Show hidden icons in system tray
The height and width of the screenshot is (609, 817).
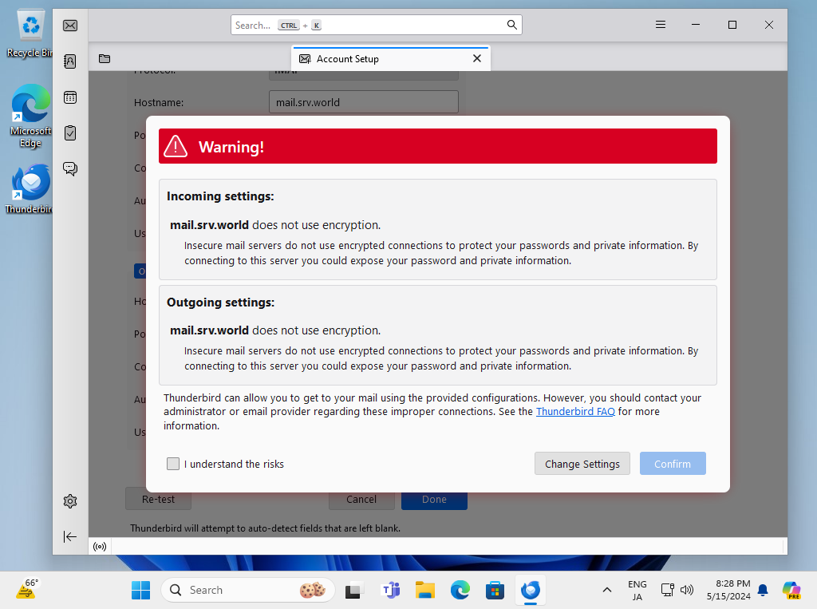(607, 591)
